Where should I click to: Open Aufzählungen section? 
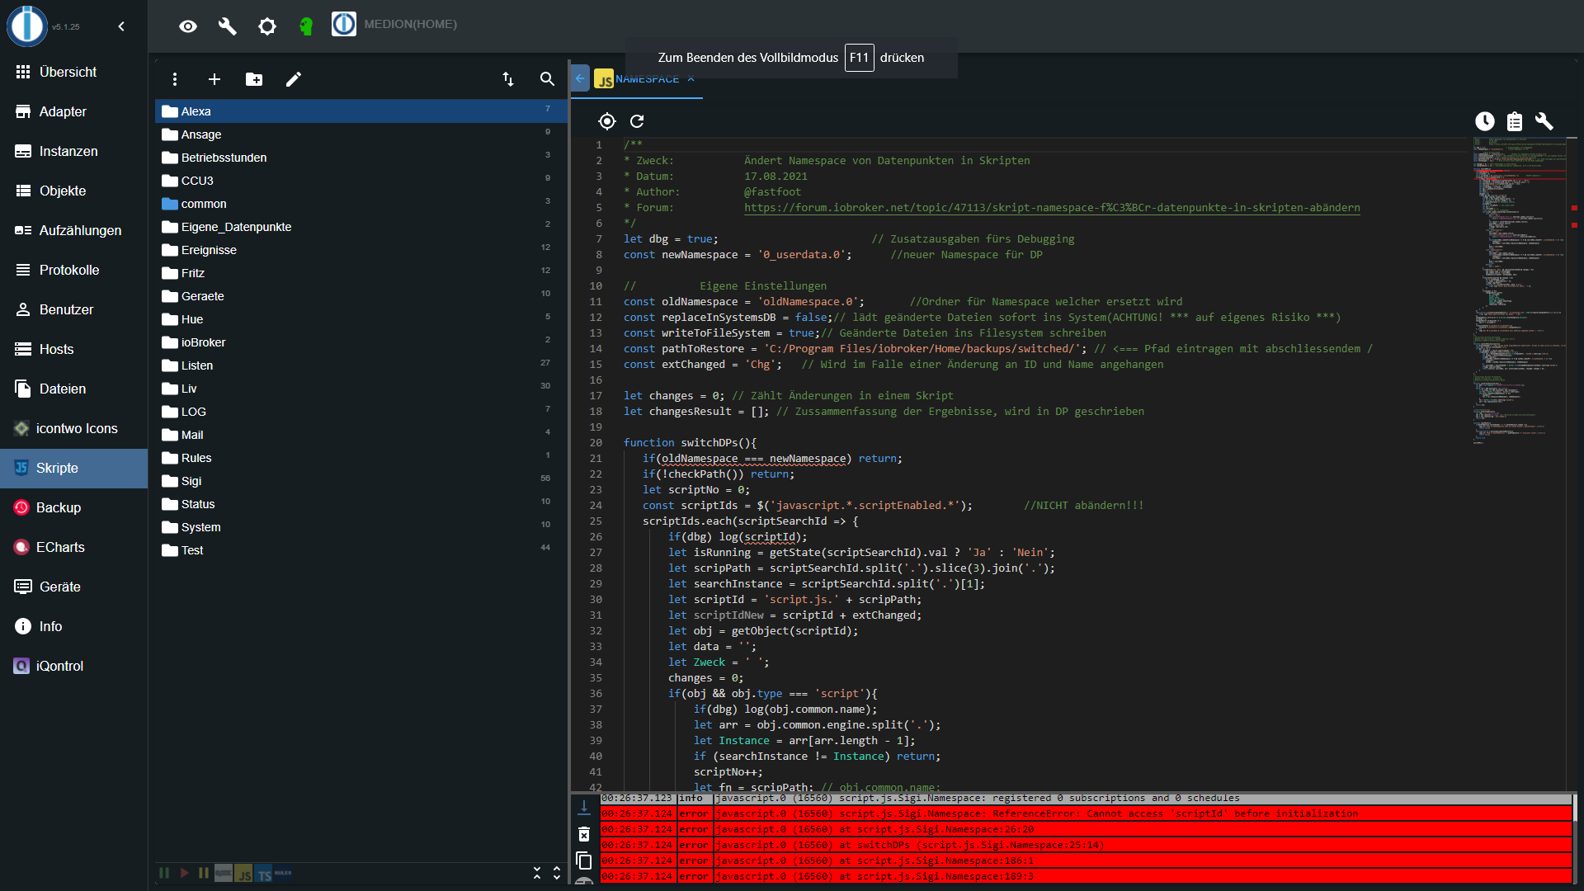click(74, 230)
